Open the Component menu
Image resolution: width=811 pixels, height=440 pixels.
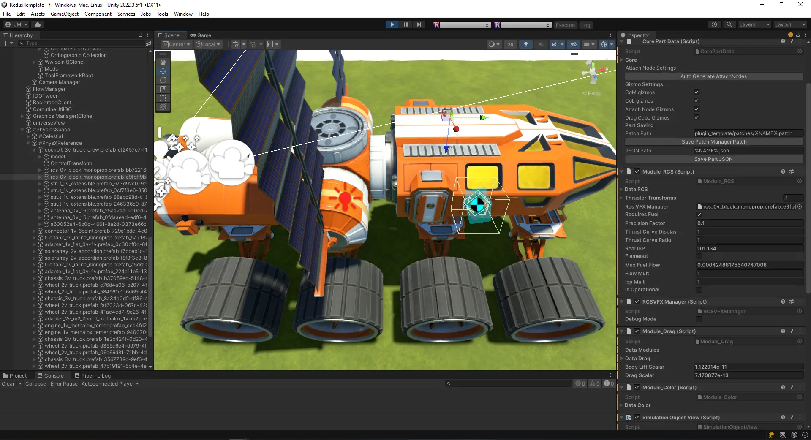point(98,14)
